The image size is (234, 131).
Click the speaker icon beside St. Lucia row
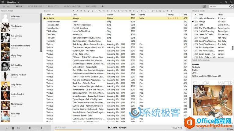click(x=45, y=18)
